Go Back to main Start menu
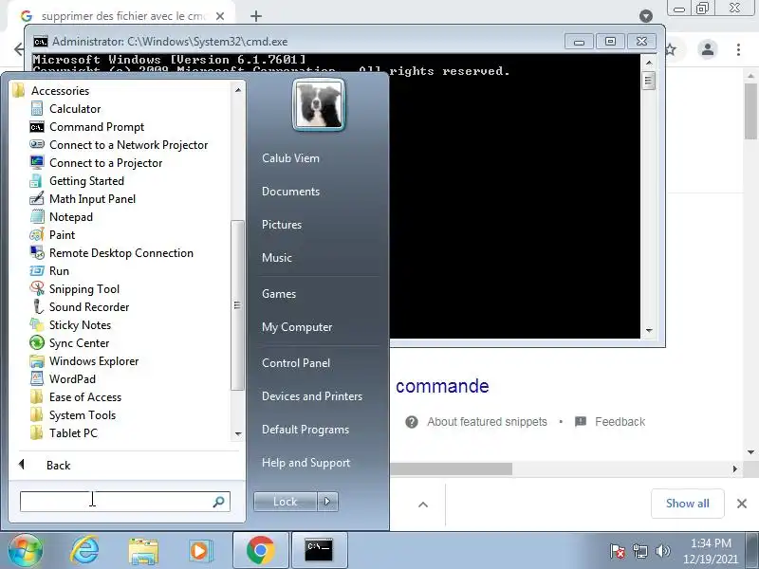 (x=45, y=465)
